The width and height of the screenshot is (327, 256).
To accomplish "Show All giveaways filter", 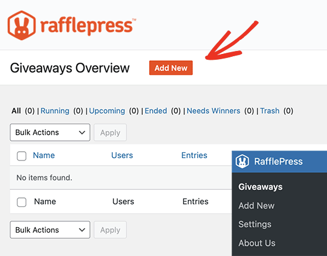I will click(16, 111).
